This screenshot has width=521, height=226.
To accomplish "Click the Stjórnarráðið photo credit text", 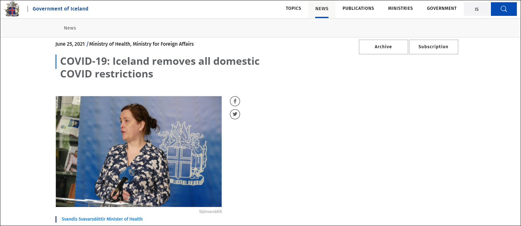I will (210, 212).
